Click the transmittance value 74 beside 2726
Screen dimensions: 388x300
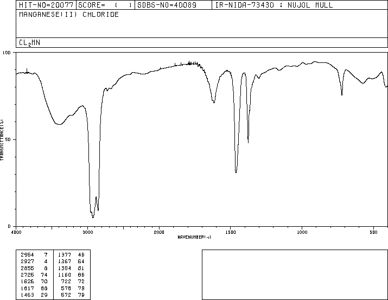(x=44, y=275)
